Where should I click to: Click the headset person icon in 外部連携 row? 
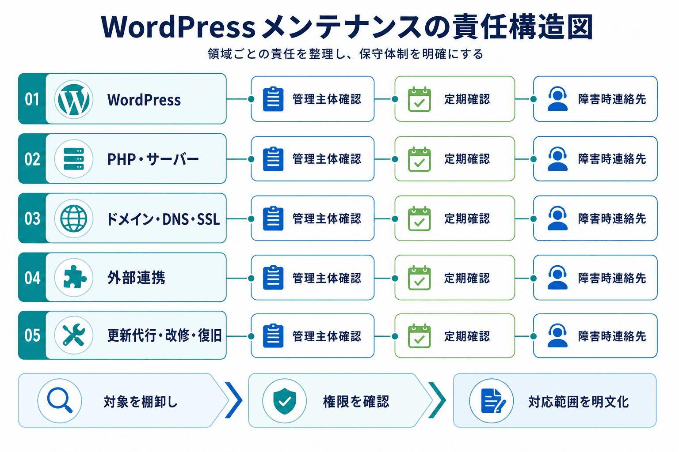coord(557,277)
